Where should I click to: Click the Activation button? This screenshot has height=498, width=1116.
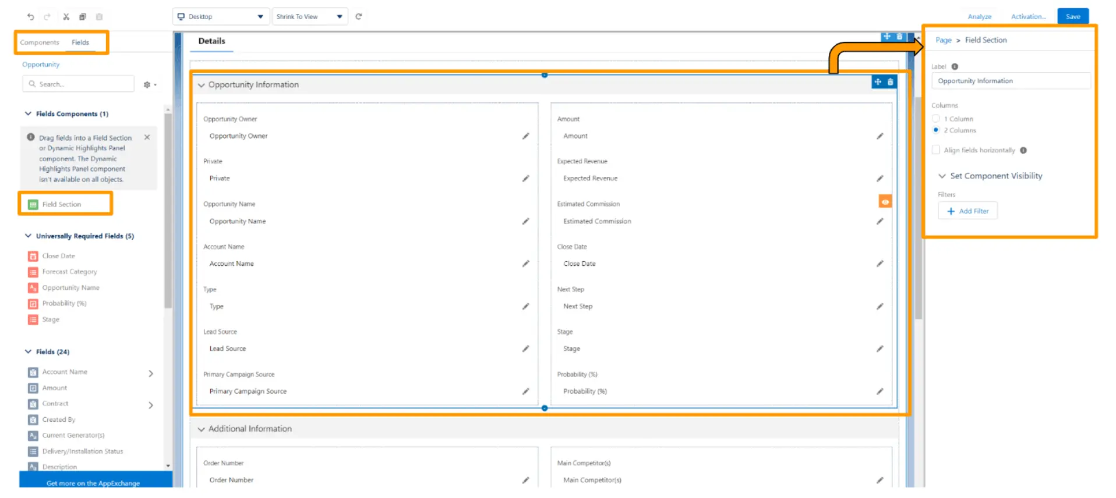(x=1028, y=17)
